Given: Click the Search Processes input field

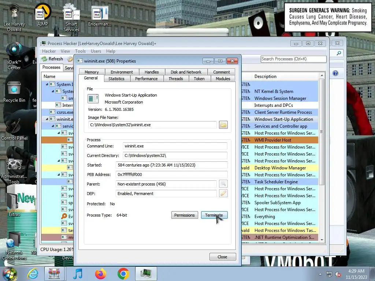Looking at the screenshot, I should [x=293, y=59].
